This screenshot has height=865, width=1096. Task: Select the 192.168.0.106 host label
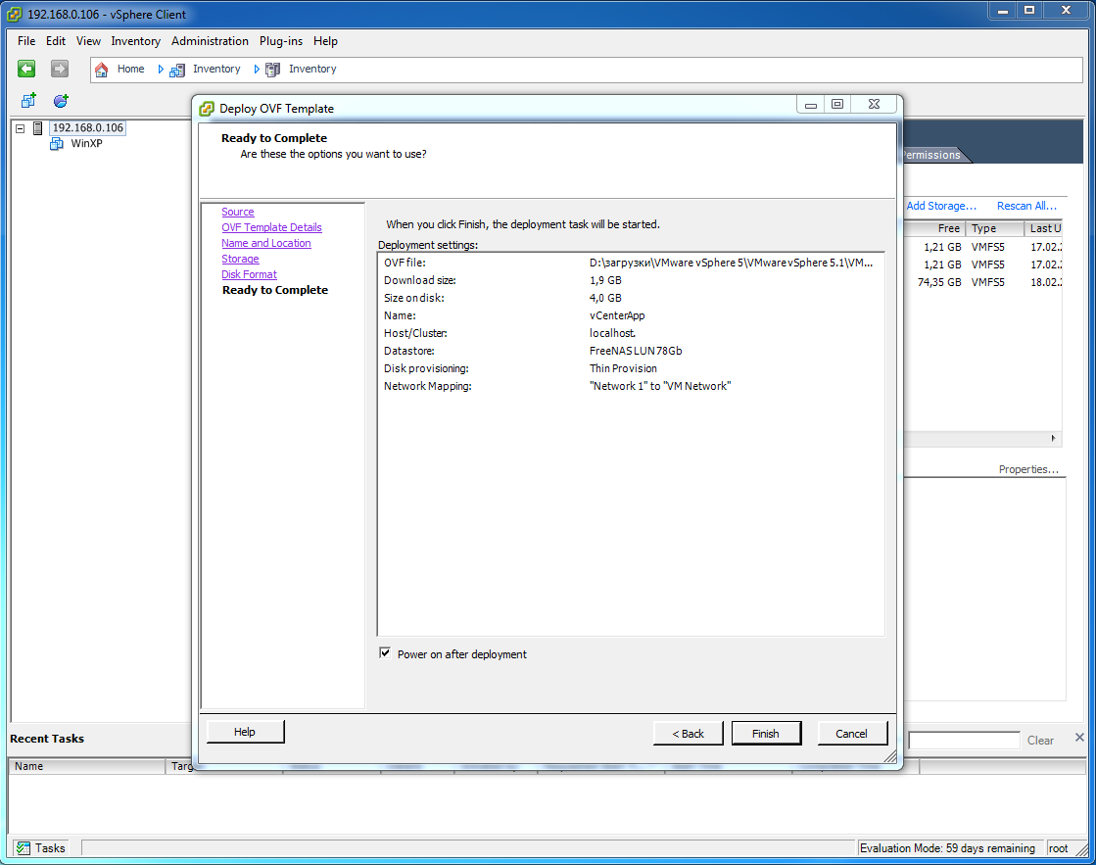88,128
